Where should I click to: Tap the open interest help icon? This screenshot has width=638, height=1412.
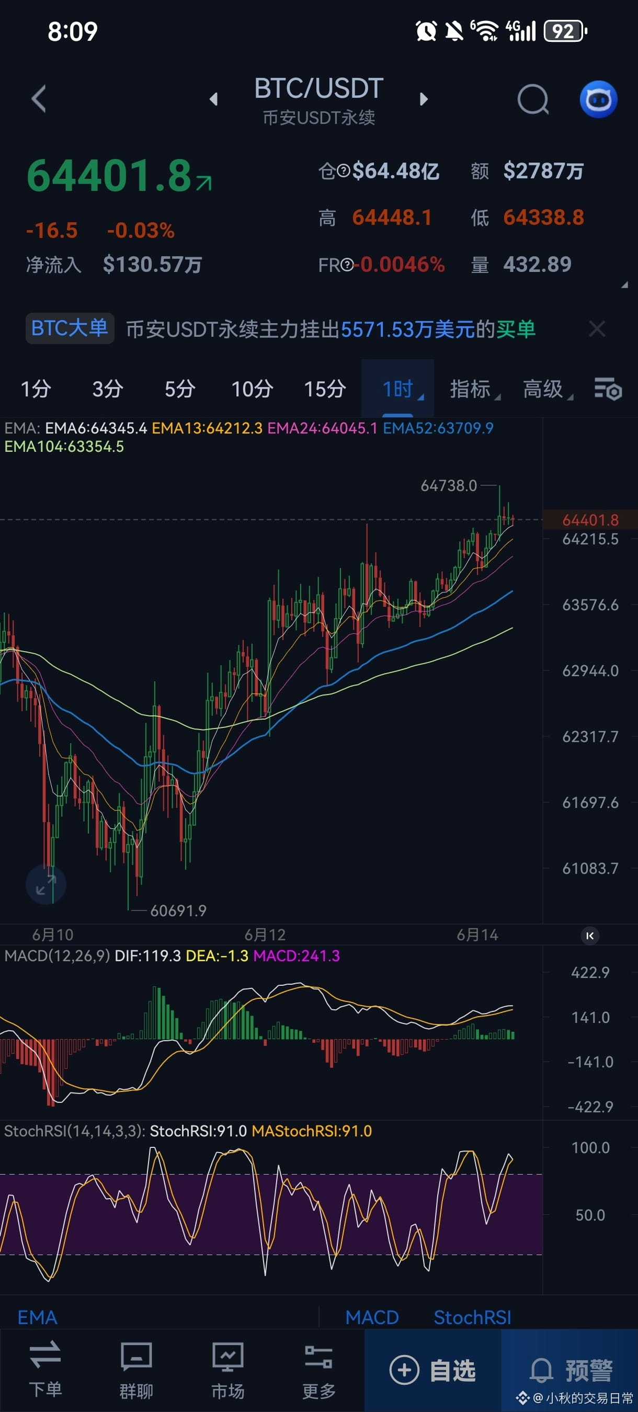click(344, 172)
